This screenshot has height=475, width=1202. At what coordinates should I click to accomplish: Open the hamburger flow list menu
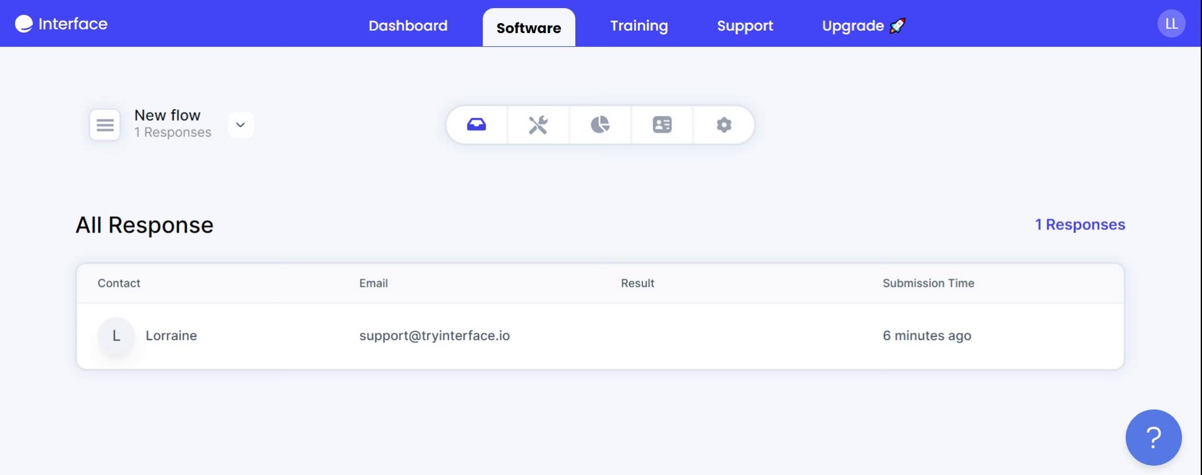tap(105, 125)
